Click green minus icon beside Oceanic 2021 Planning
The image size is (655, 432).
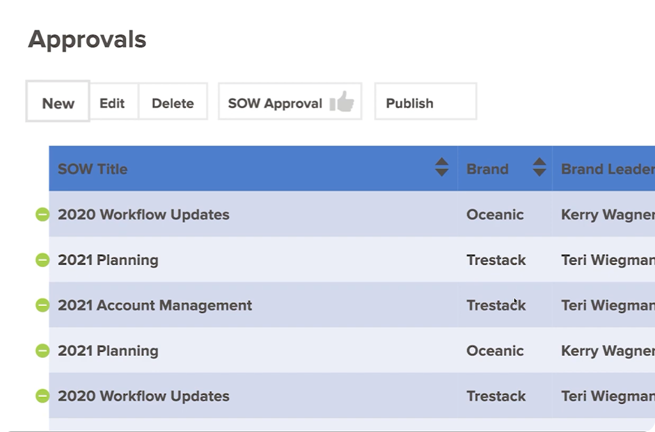coord(42,351)
